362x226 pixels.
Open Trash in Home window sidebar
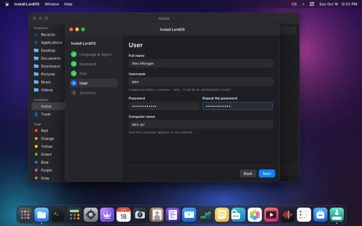pyautogui.click(x=48, y=114)
